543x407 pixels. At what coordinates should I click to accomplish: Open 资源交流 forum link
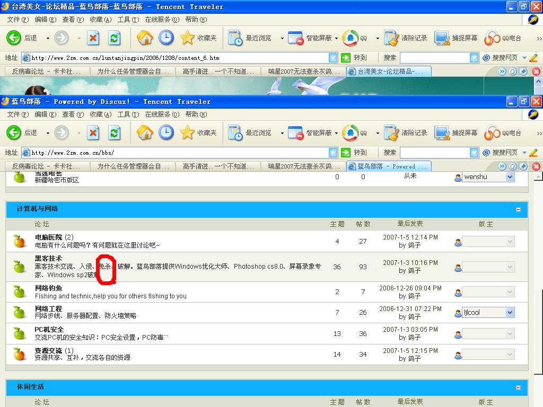[x=48, y=351]
